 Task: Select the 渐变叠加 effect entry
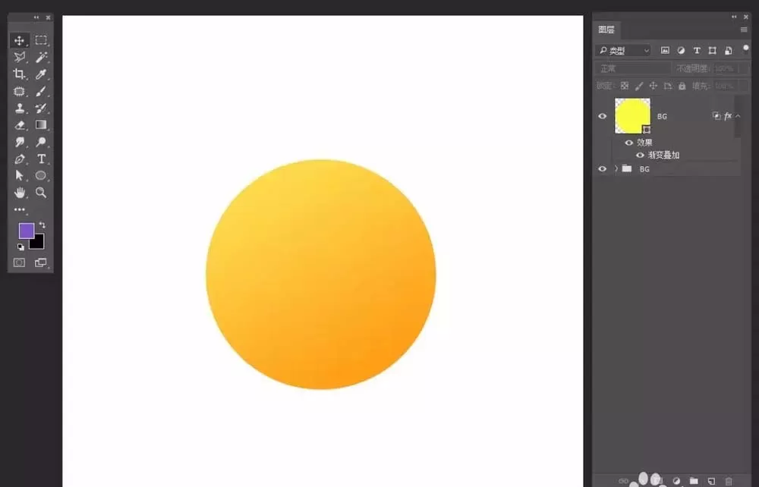coord(663,156)
